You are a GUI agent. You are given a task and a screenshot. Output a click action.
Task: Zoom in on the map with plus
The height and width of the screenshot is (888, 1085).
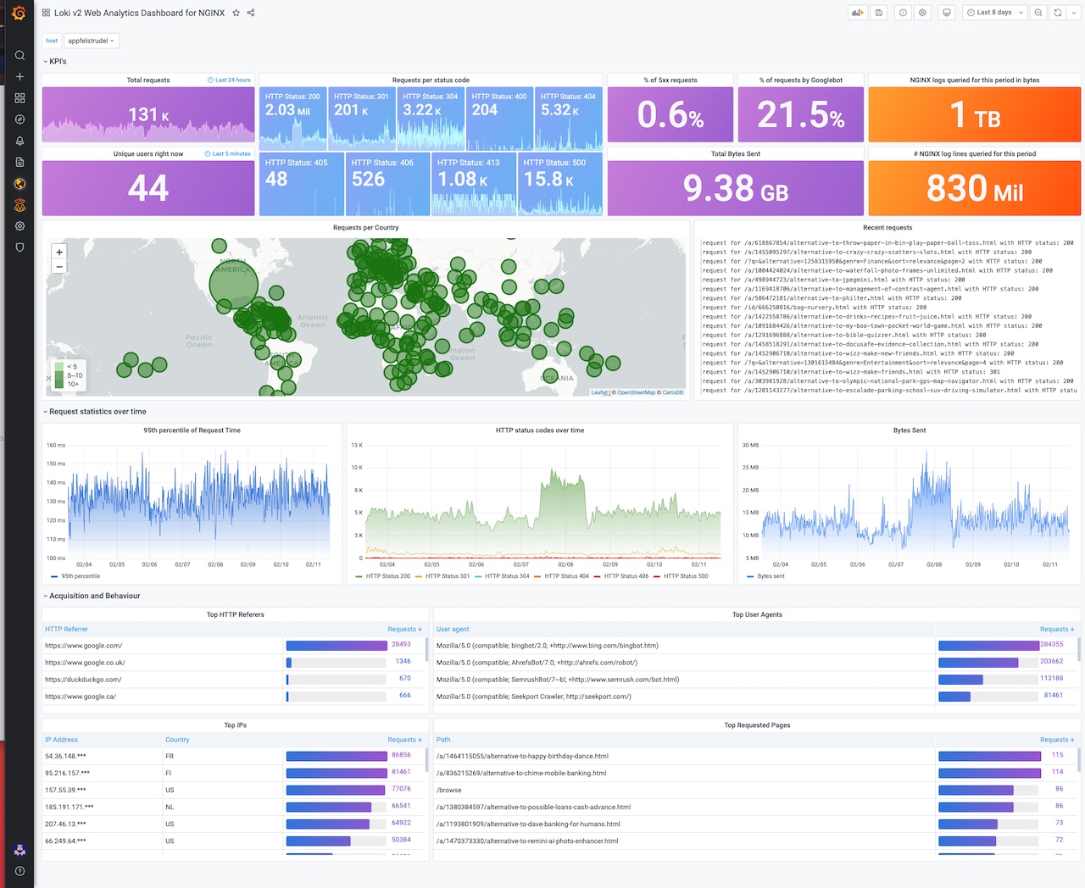click(x=59, y=253)
